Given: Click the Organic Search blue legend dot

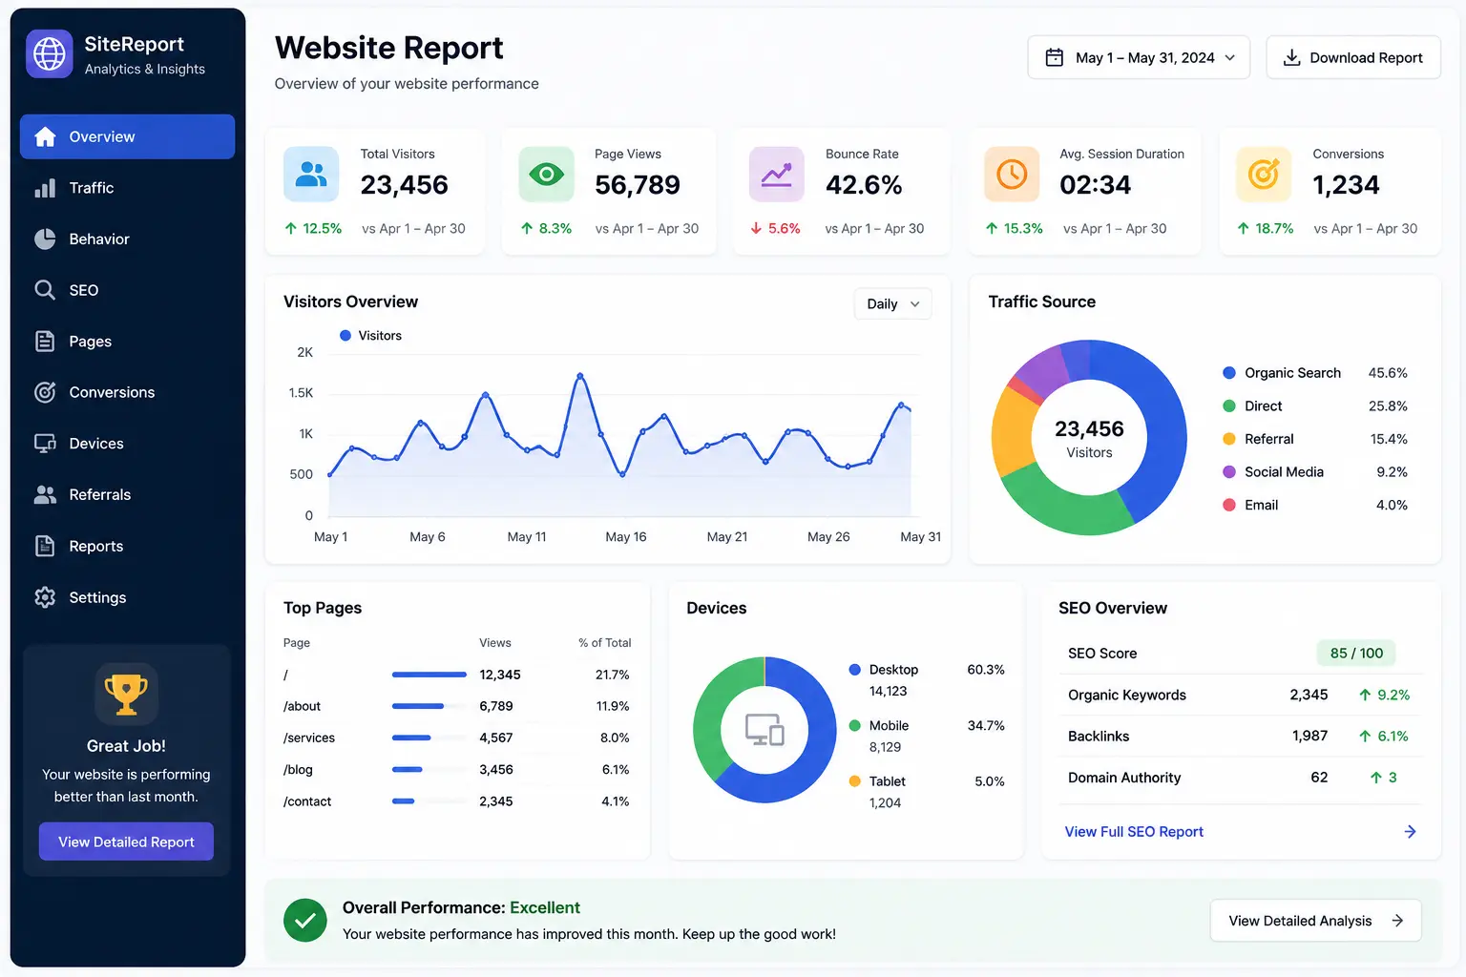Looking at the screenshot, I should (x=1229, y=373).
